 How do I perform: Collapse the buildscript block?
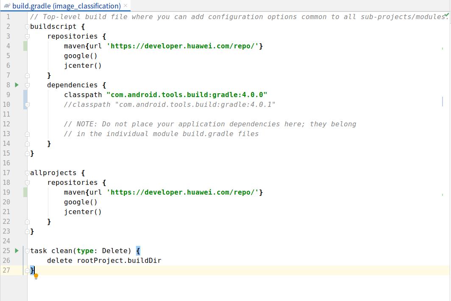[28, 27]
